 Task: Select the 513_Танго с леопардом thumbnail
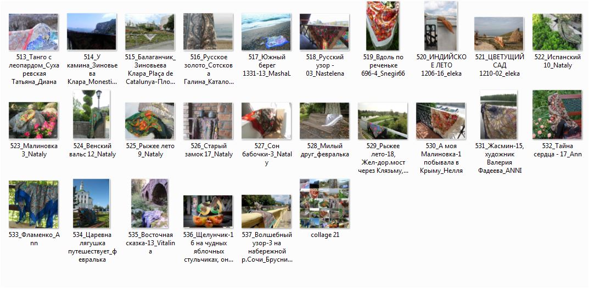(x=33, y=32)
